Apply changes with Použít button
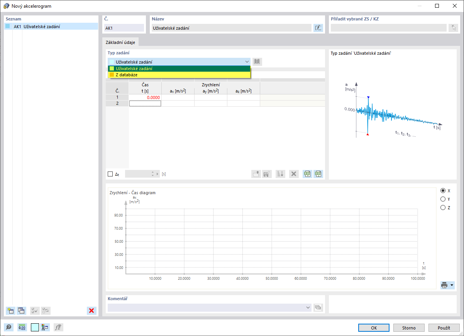 tap(444, 328)
